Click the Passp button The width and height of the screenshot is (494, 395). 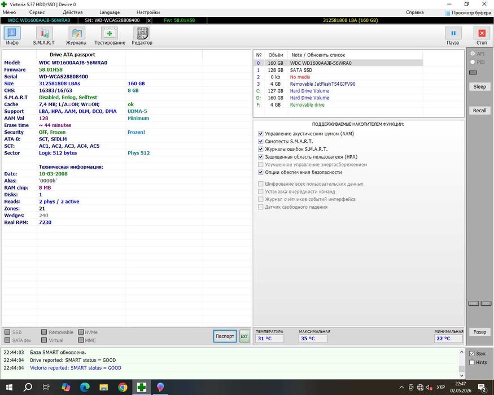(x=479, y=332)
